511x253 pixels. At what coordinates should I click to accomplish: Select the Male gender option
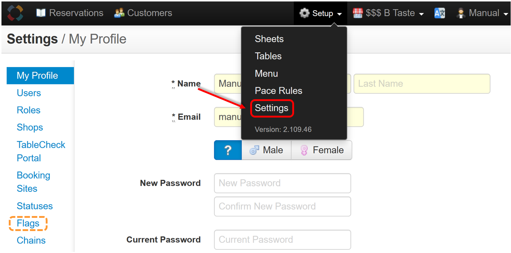(266, 150)
